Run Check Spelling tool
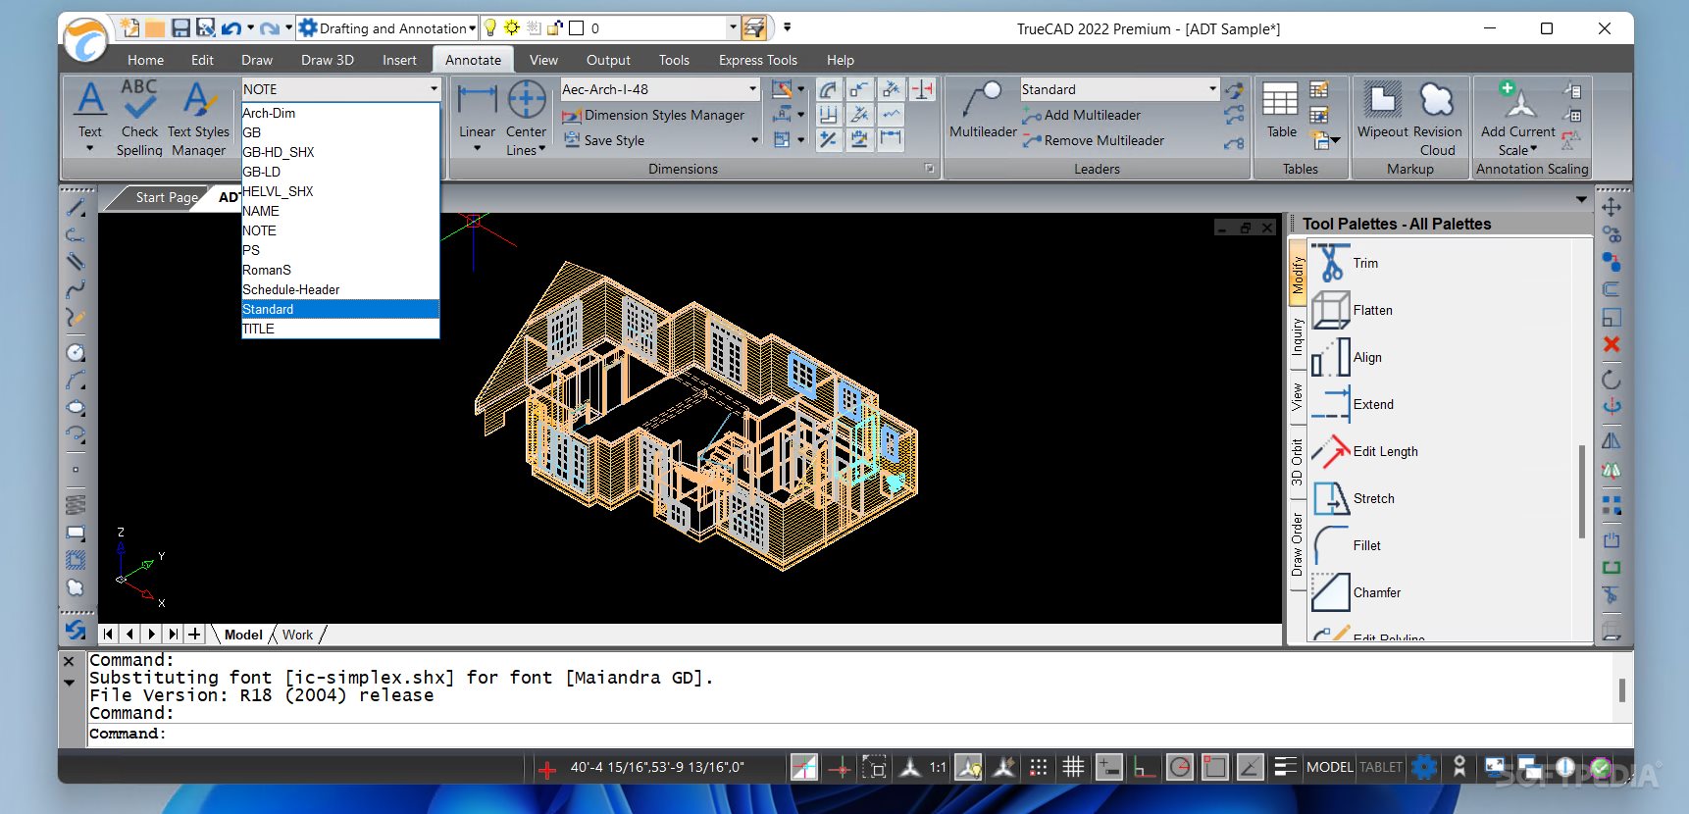 tap(139, 117)
